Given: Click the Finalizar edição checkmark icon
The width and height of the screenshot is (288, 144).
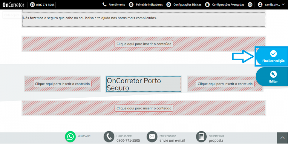Looking at the screenshot, I should click(273, 54).
